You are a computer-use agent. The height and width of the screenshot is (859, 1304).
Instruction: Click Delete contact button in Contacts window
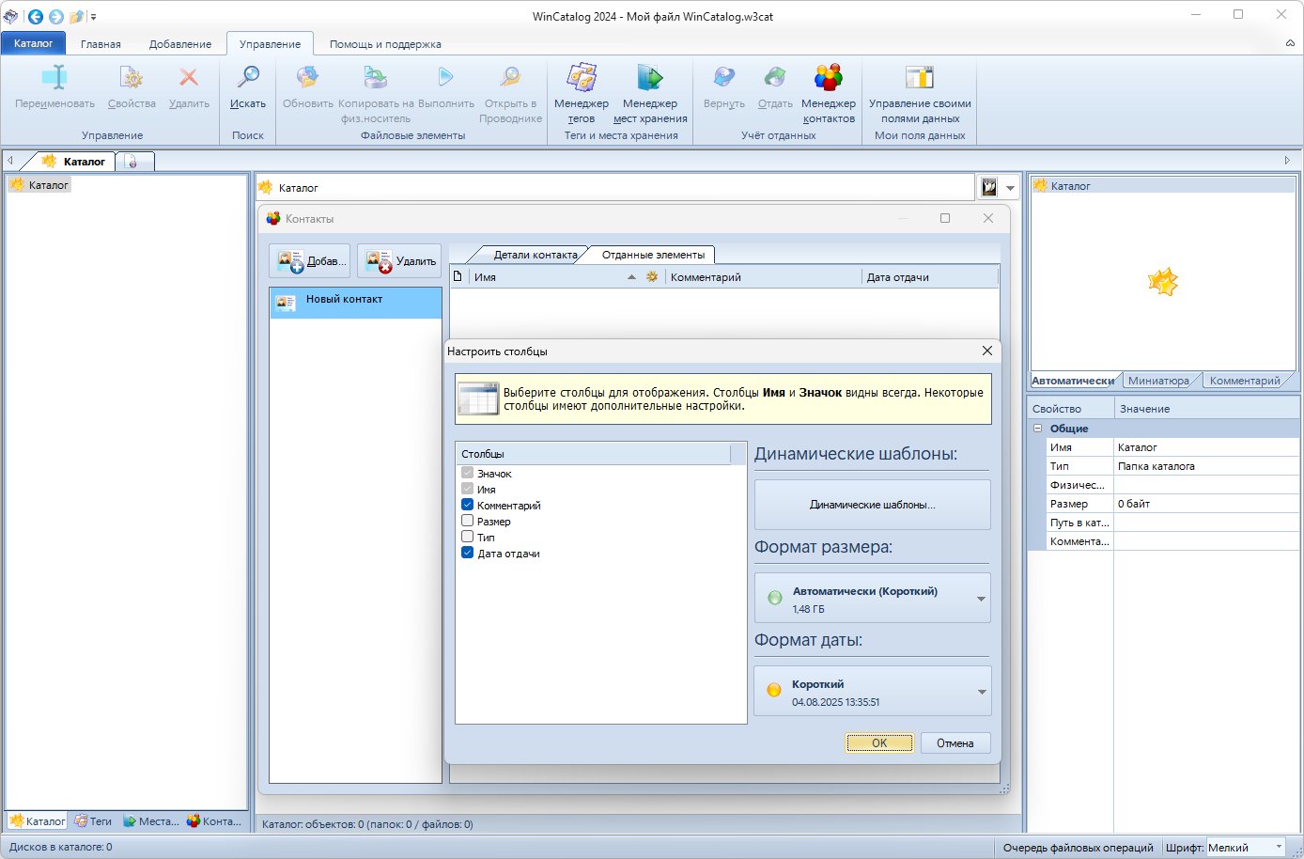click(399, 261)
